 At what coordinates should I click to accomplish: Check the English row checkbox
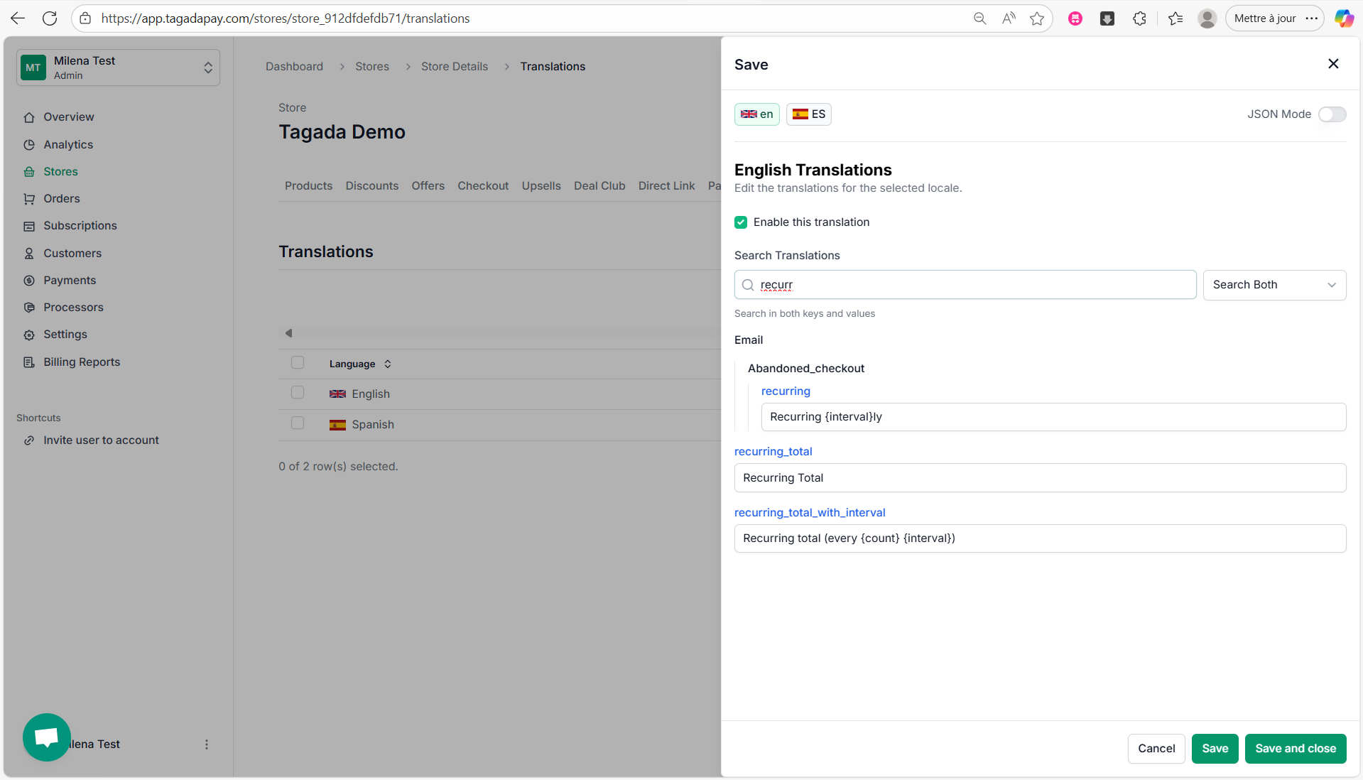298,393
